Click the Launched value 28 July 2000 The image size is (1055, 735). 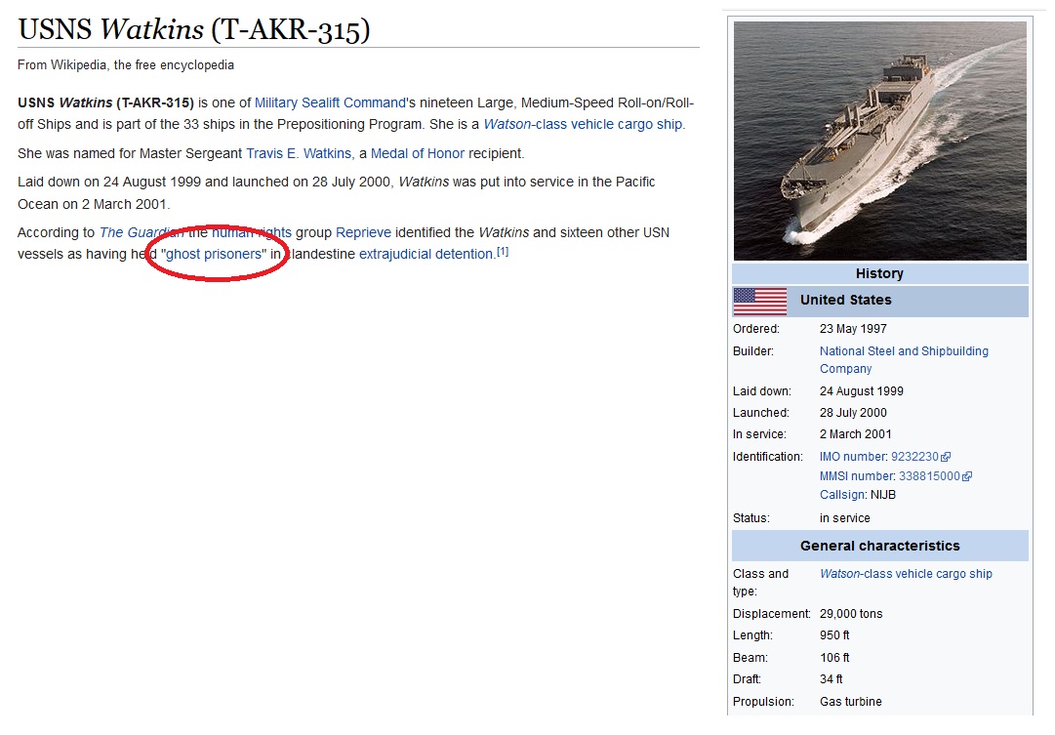click(x=853, y=413)
